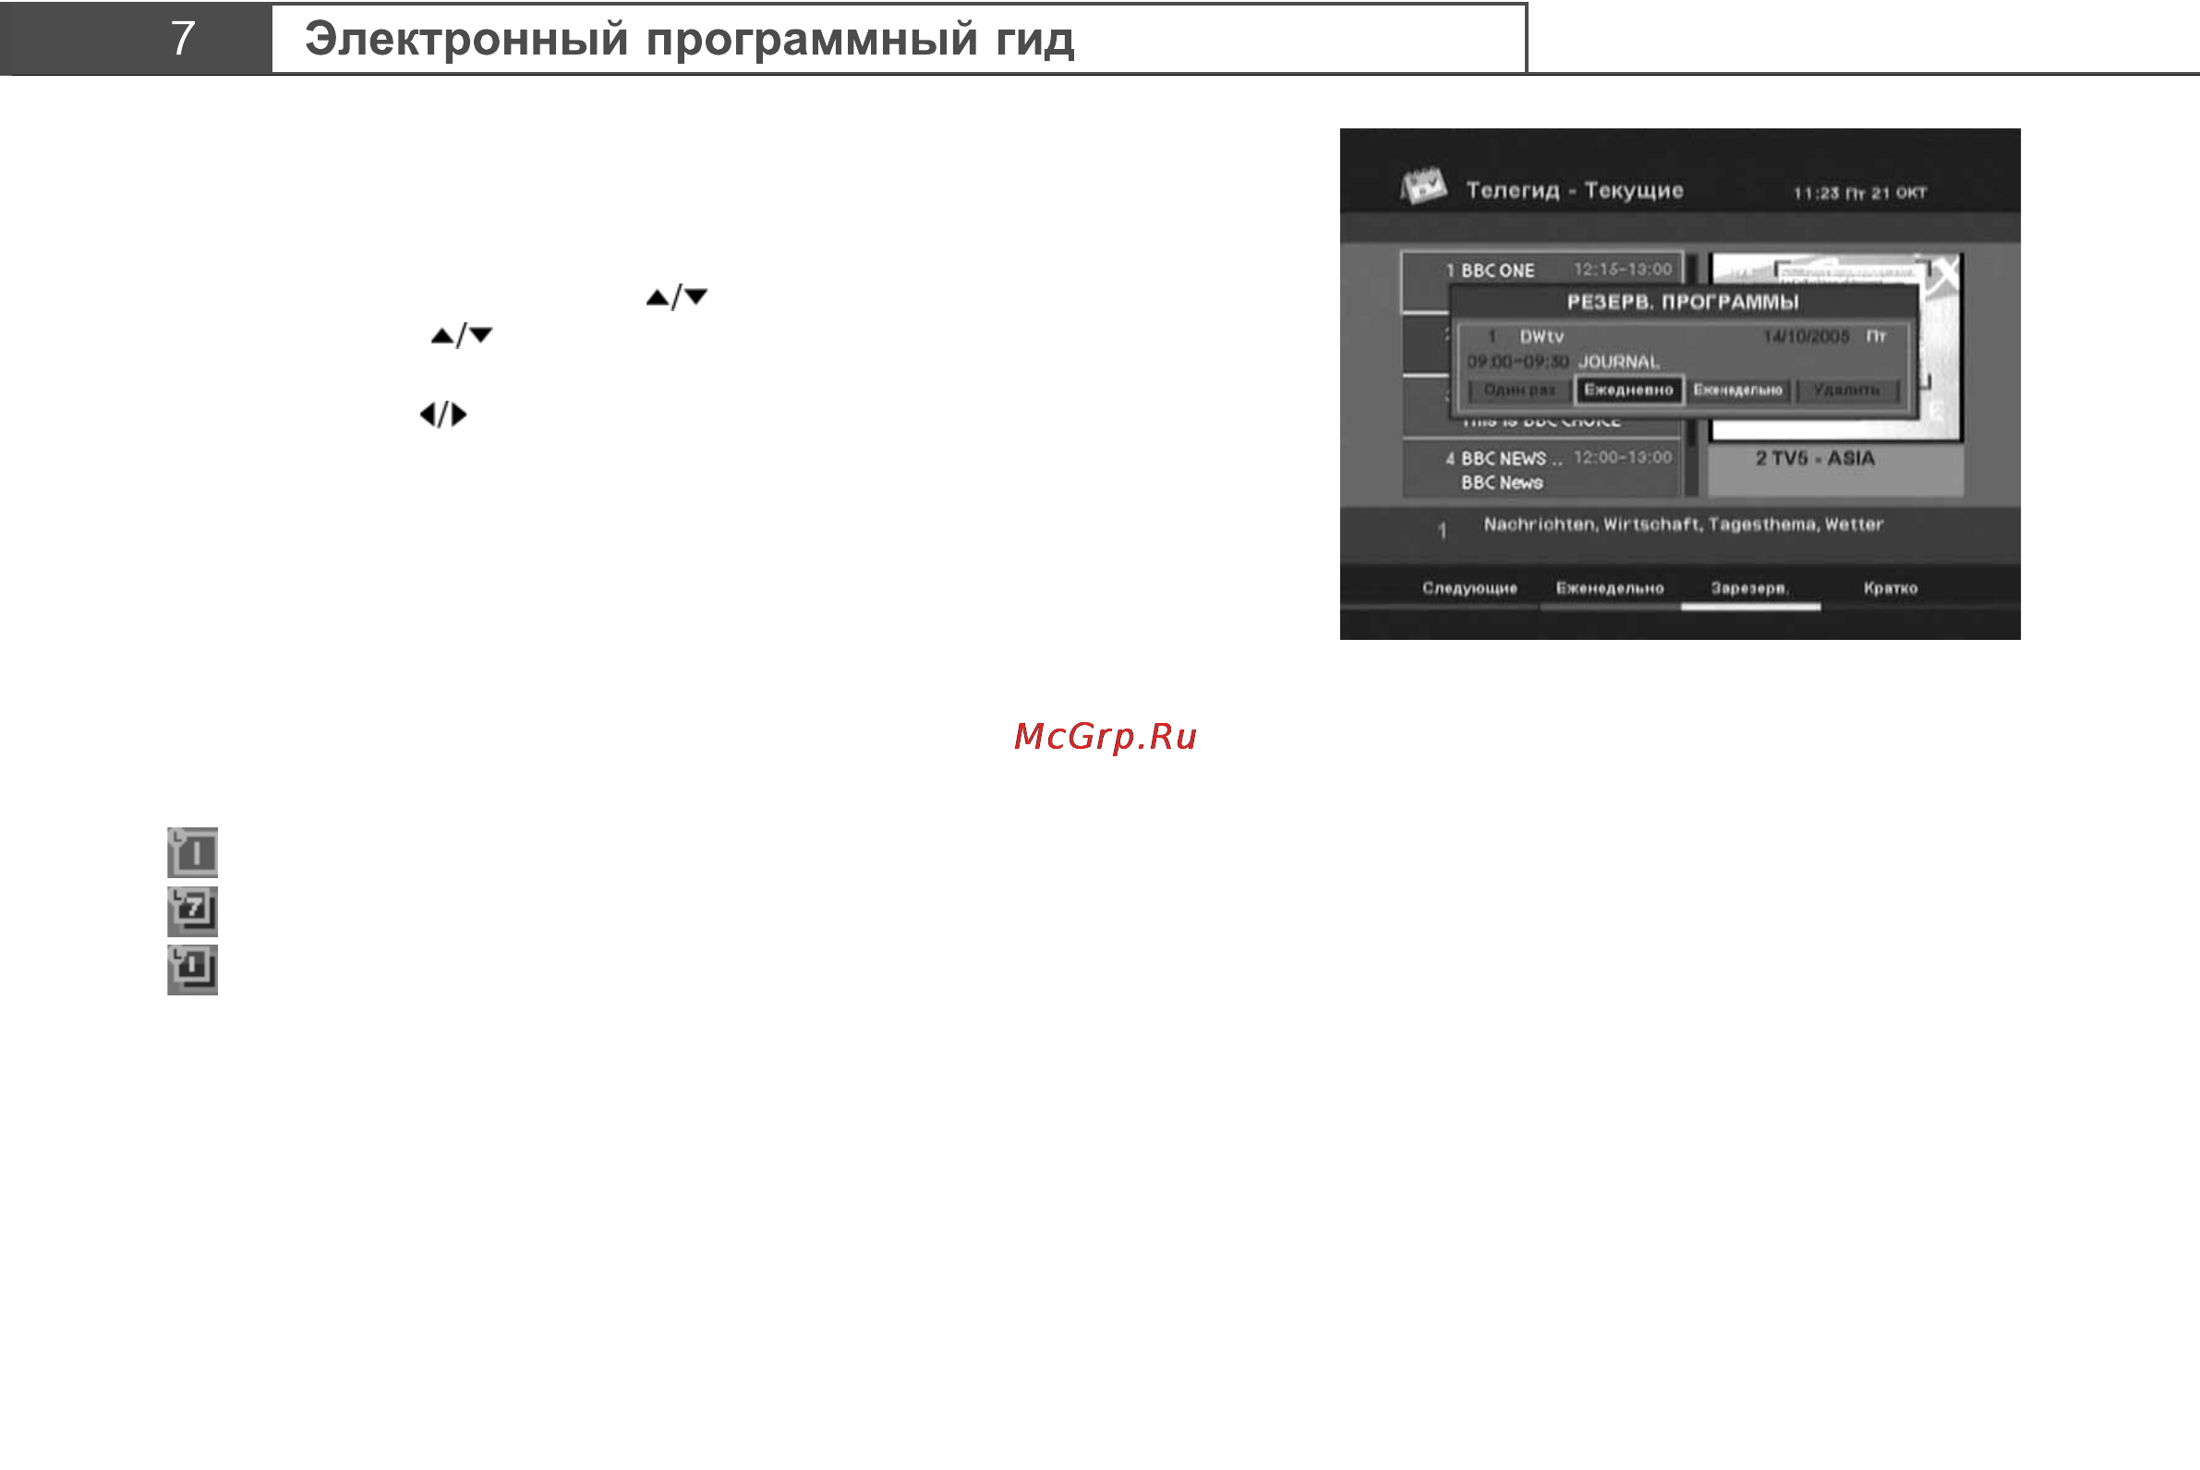Click the '09:00-09:30' reservation time

point(1517,362)
